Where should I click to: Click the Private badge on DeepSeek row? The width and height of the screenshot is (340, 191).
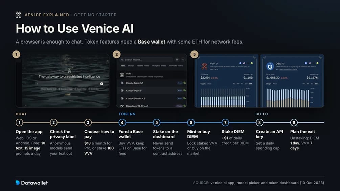click(179, 106)
